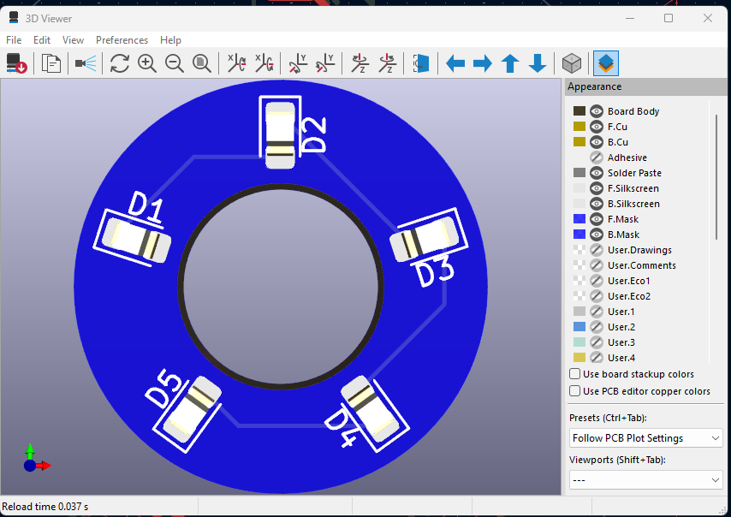
Task: Open the Preferences menu
Action: pyautogui.click(x=122, y=40)
